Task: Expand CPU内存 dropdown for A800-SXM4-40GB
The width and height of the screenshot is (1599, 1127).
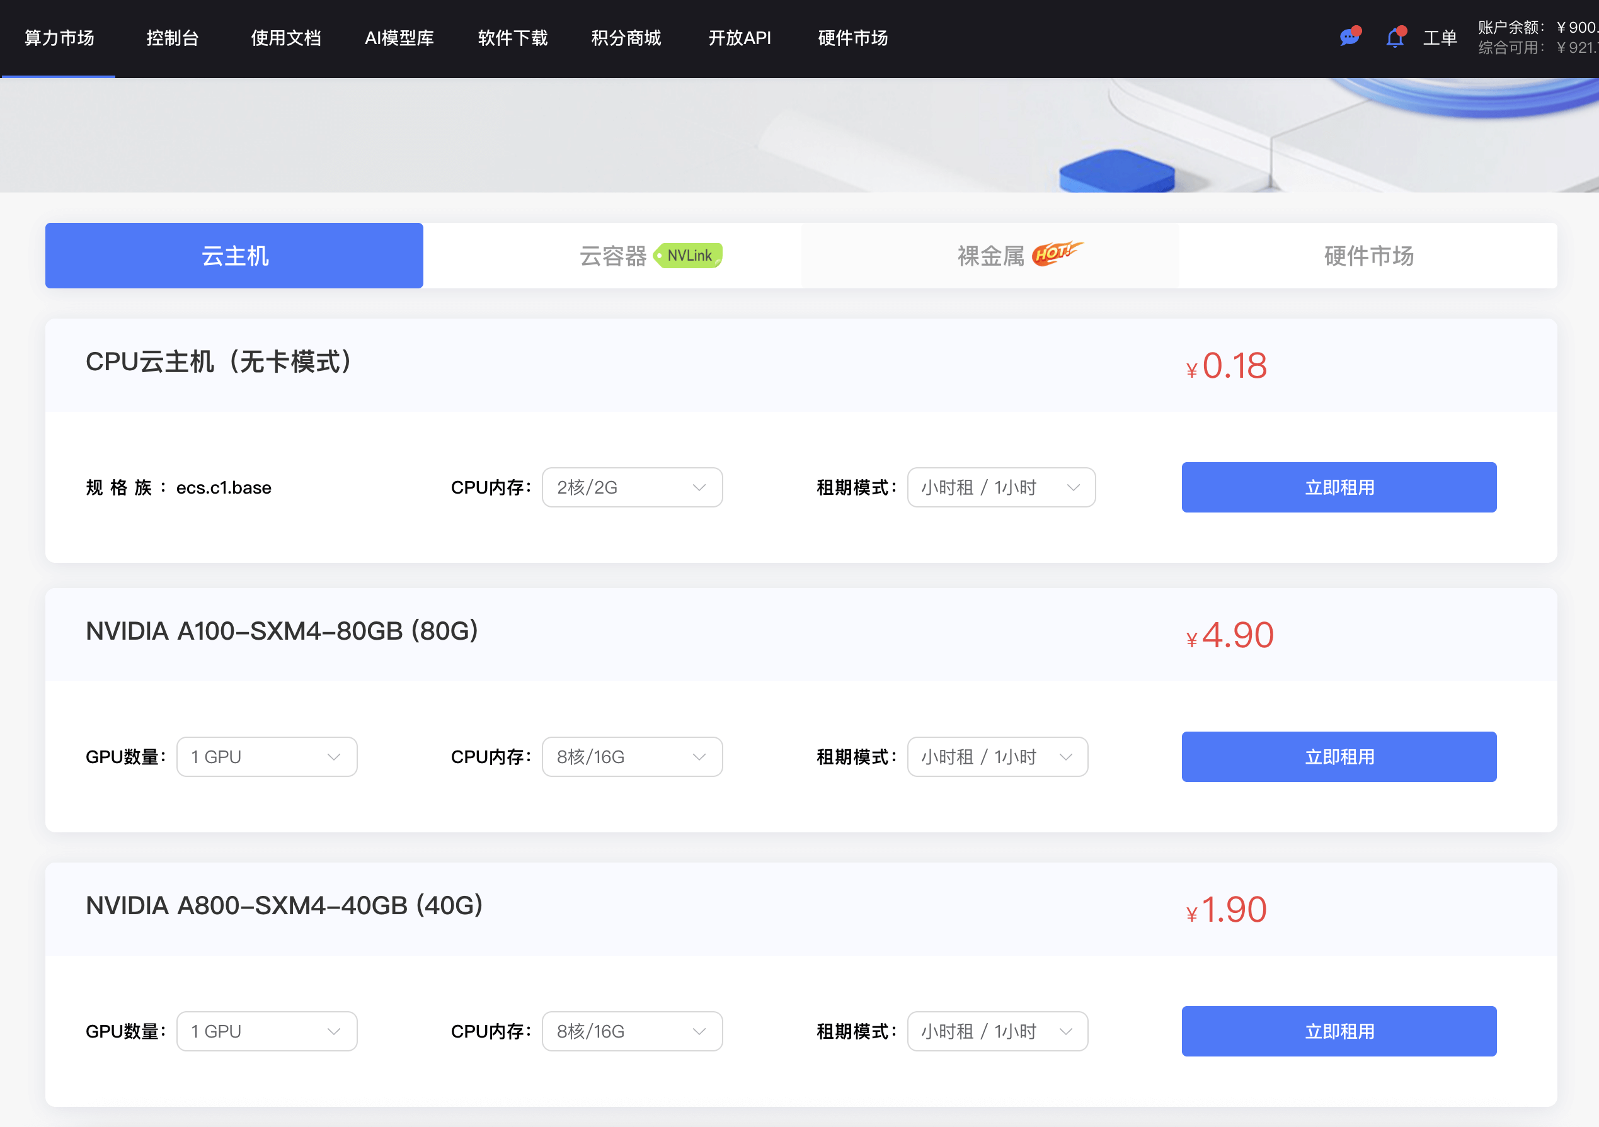Action: pyautogui.click(x=632, y=1031)
